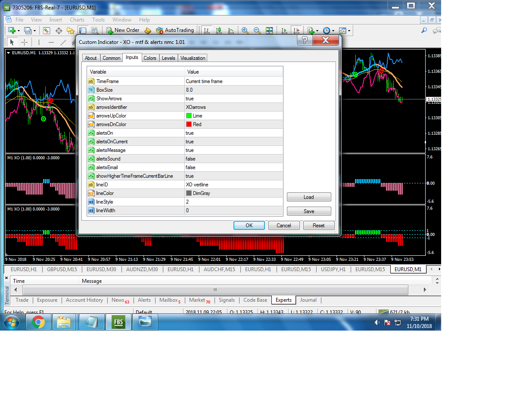Switch to the Levels tab
This screenshot has height=396, width=529.
168,58
